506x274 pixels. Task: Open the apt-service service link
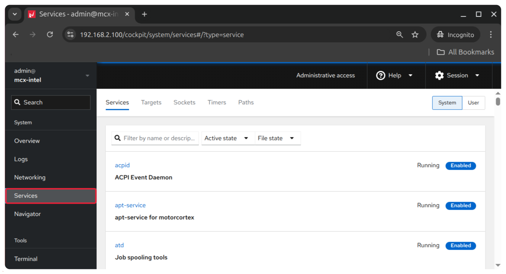tap(130, 205)
